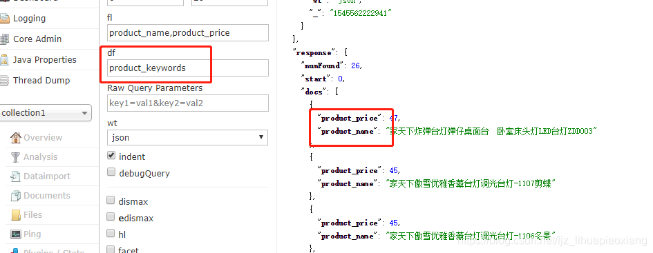The image size is (653, 253).
Task: Click the Analysis funnel icon
Action: point(15,157)
